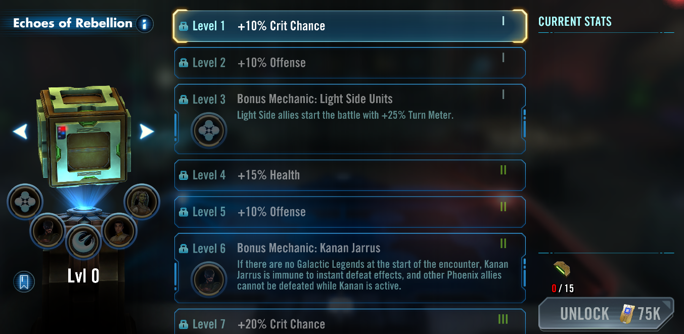Open the Echoes of Rebellion info icon

145,24
